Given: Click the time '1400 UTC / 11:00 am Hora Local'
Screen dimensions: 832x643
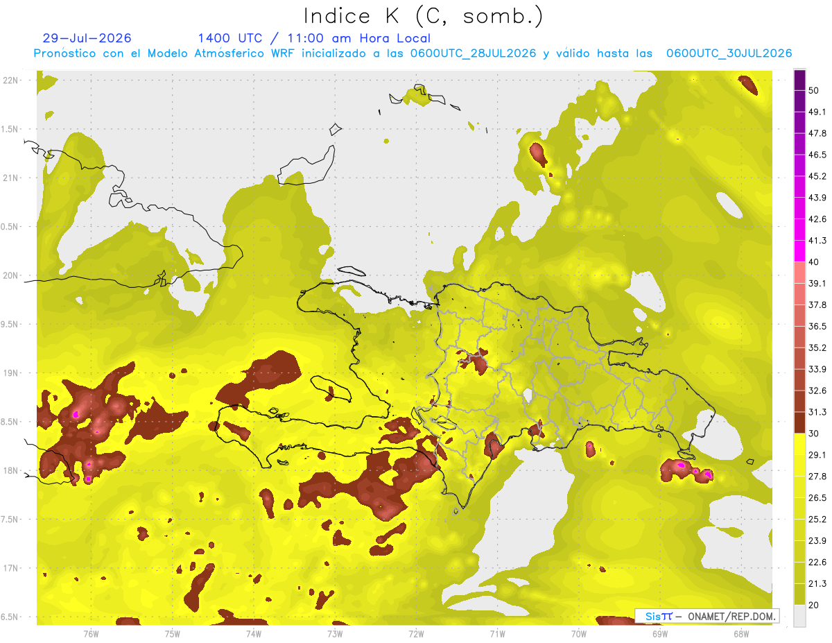Looking at the screenshot, I should point(314,39).
